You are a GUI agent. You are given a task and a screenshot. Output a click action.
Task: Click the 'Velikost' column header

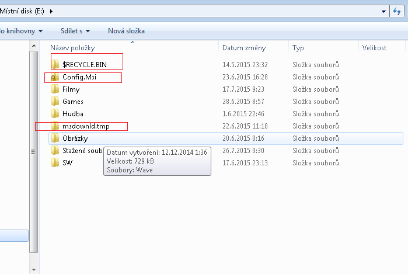[x=374, y=48]
